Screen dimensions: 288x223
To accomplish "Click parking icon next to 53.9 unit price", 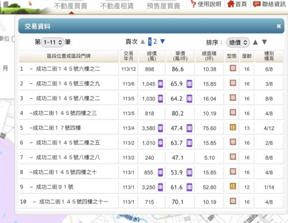I will (190, 172).
